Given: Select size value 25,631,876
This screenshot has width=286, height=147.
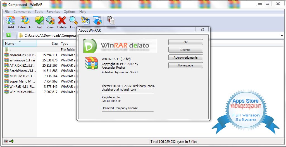Looking at the screenshot, I should click(50, 60).
